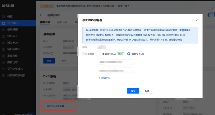Click the second custom DNS input field
The height and width of the screenshot is (115, 215).
[115, 71]
